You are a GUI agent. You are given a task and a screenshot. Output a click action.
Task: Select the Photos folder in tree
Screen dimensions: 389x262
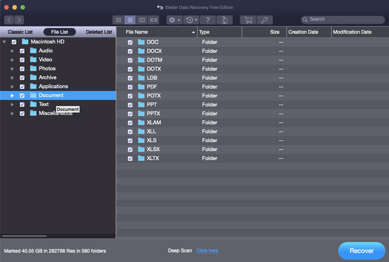(47, 69)
